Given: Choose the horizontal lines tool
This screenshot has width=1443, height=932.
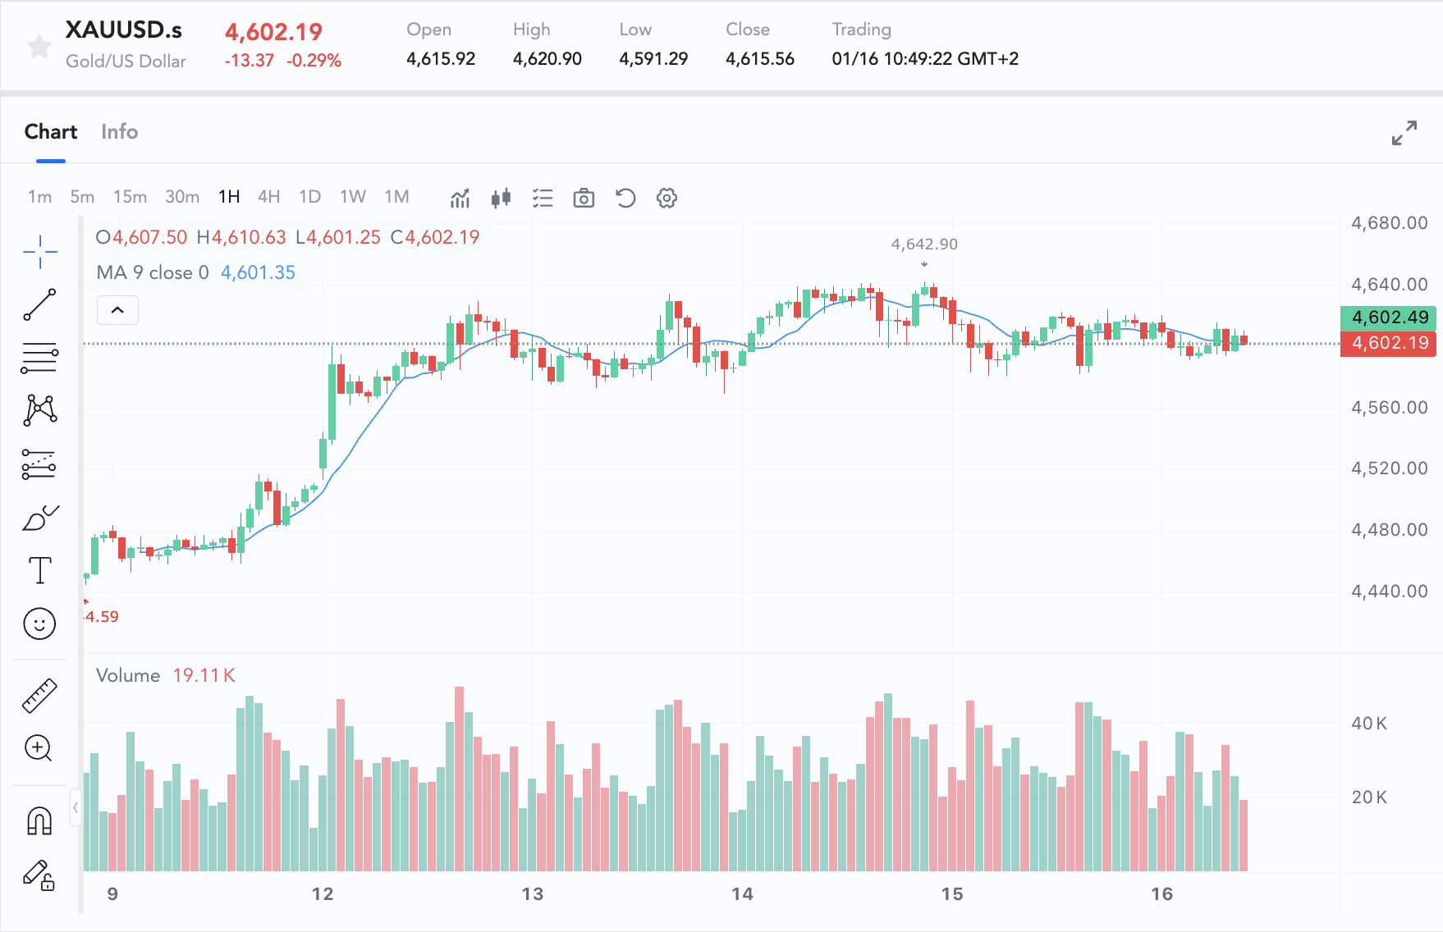Looking at the screenshot, I should pyautogui.click(x=39, y=358).
